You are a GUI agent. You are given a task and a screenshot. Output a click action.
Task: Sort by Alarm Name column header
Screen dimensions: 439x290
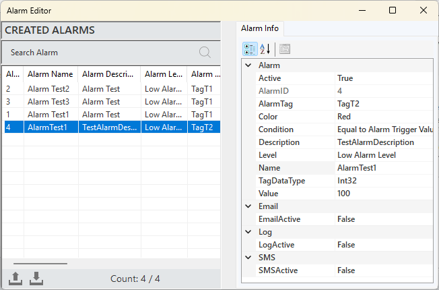click(x=50, y=74)
